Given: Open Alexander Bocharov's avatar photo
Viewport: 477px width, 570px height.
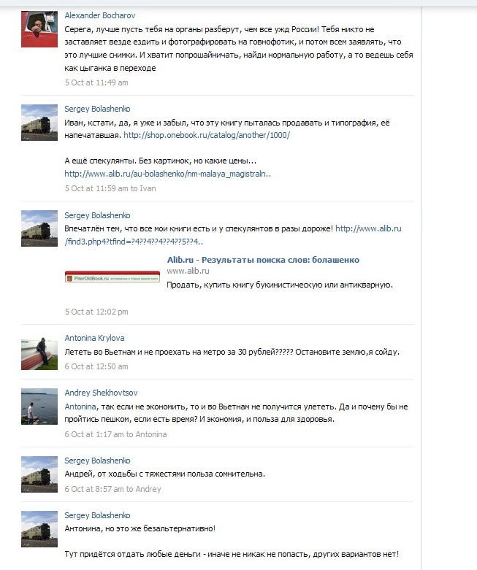Looking at the screenshot, I should click(x=39, y=29).
